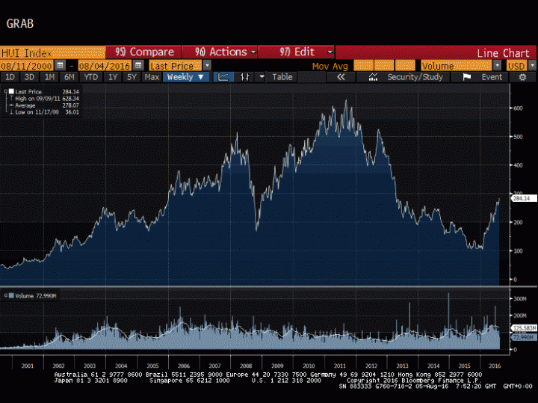Expand the Weekly periodicity dropdown
538x403 pixels.
[186, 77]
